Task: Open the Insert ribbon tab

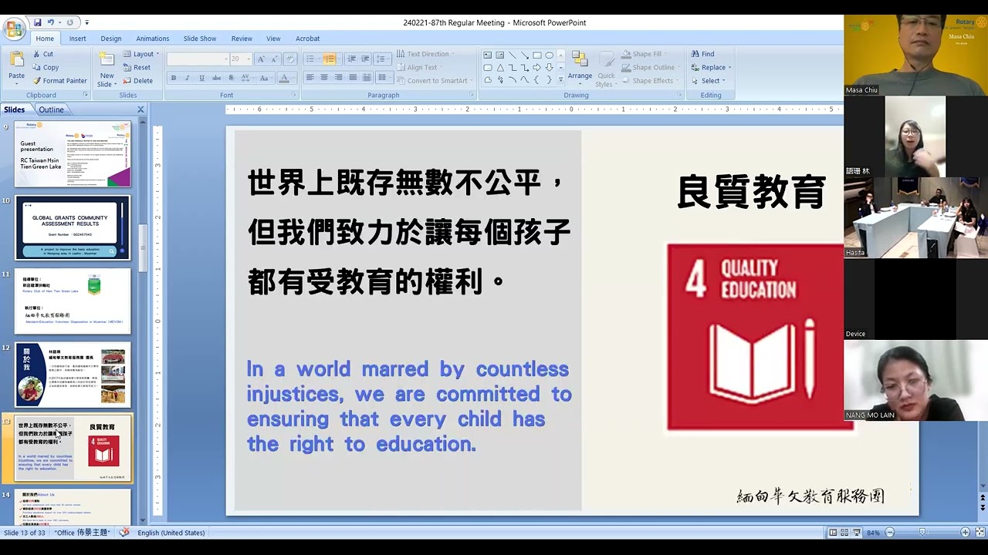Action: coord(78,39)
